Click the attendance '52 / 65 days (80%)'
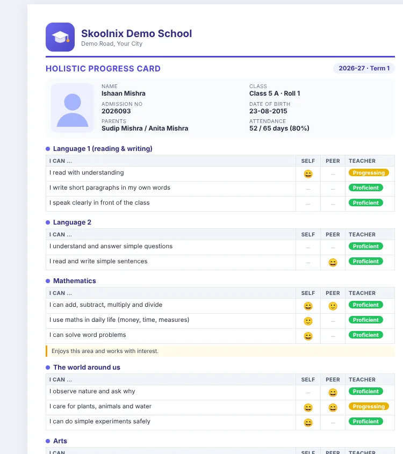Screen dimensions: 403x454 click(279, 128)
